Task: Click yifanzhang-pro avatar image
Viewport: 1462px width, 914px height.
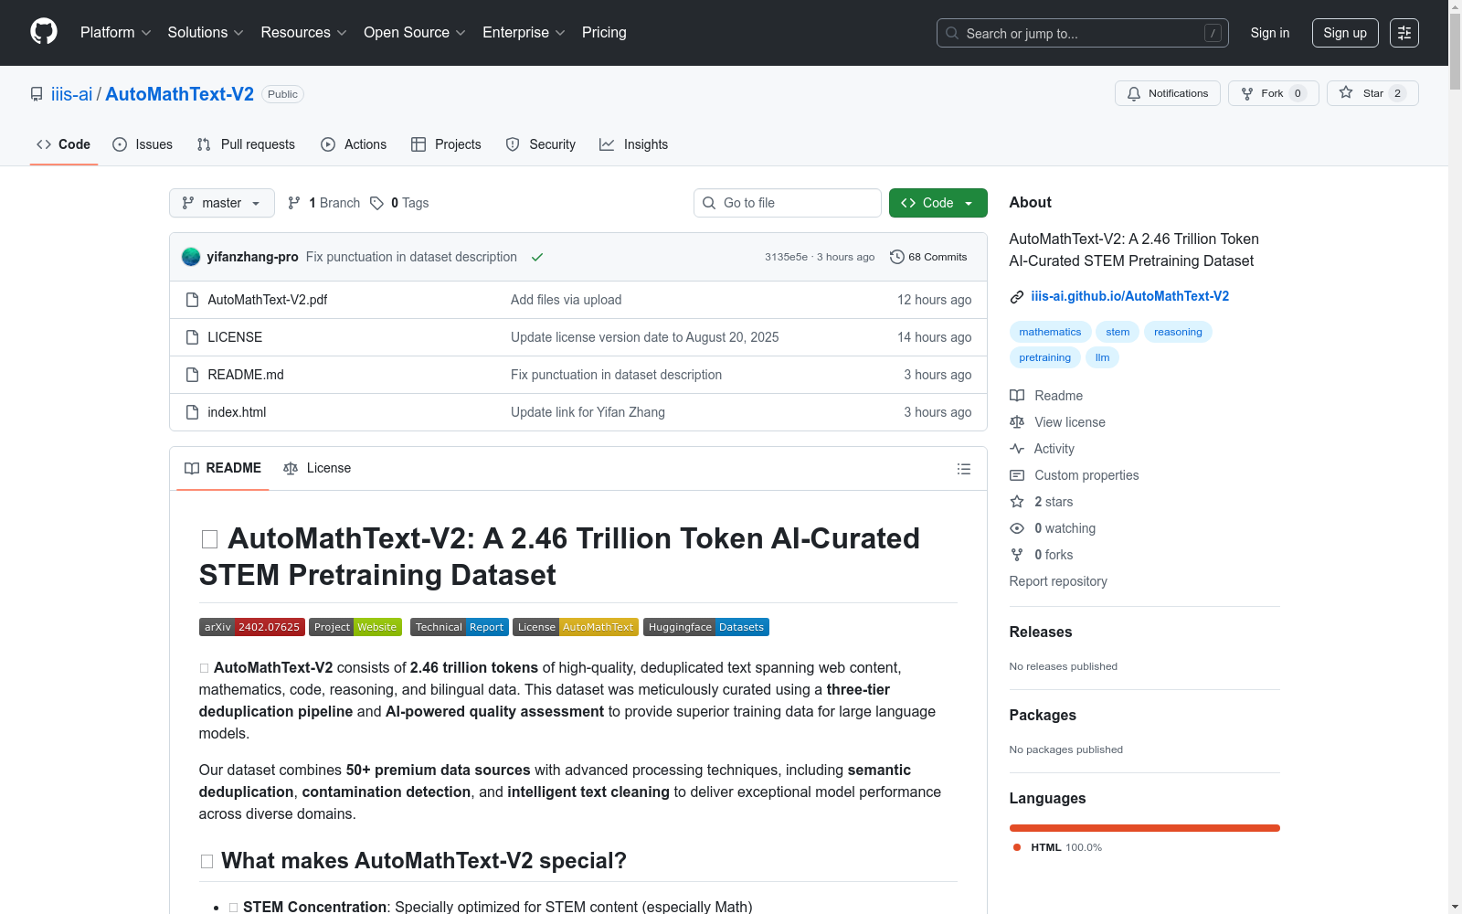Action: pos(191,257)
